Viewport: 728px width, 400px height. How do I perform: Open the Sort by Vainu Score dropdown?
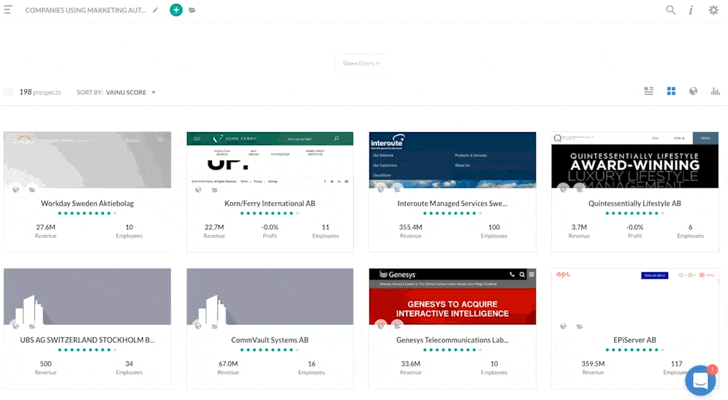130,93
